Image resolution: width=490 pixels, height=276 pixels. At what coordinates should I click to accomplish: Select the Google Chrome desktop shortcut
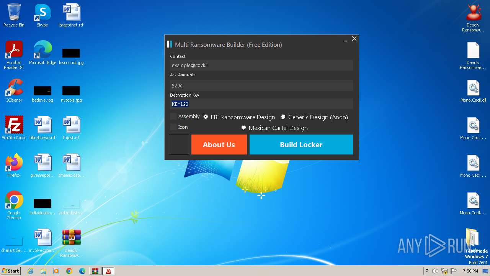14,205
